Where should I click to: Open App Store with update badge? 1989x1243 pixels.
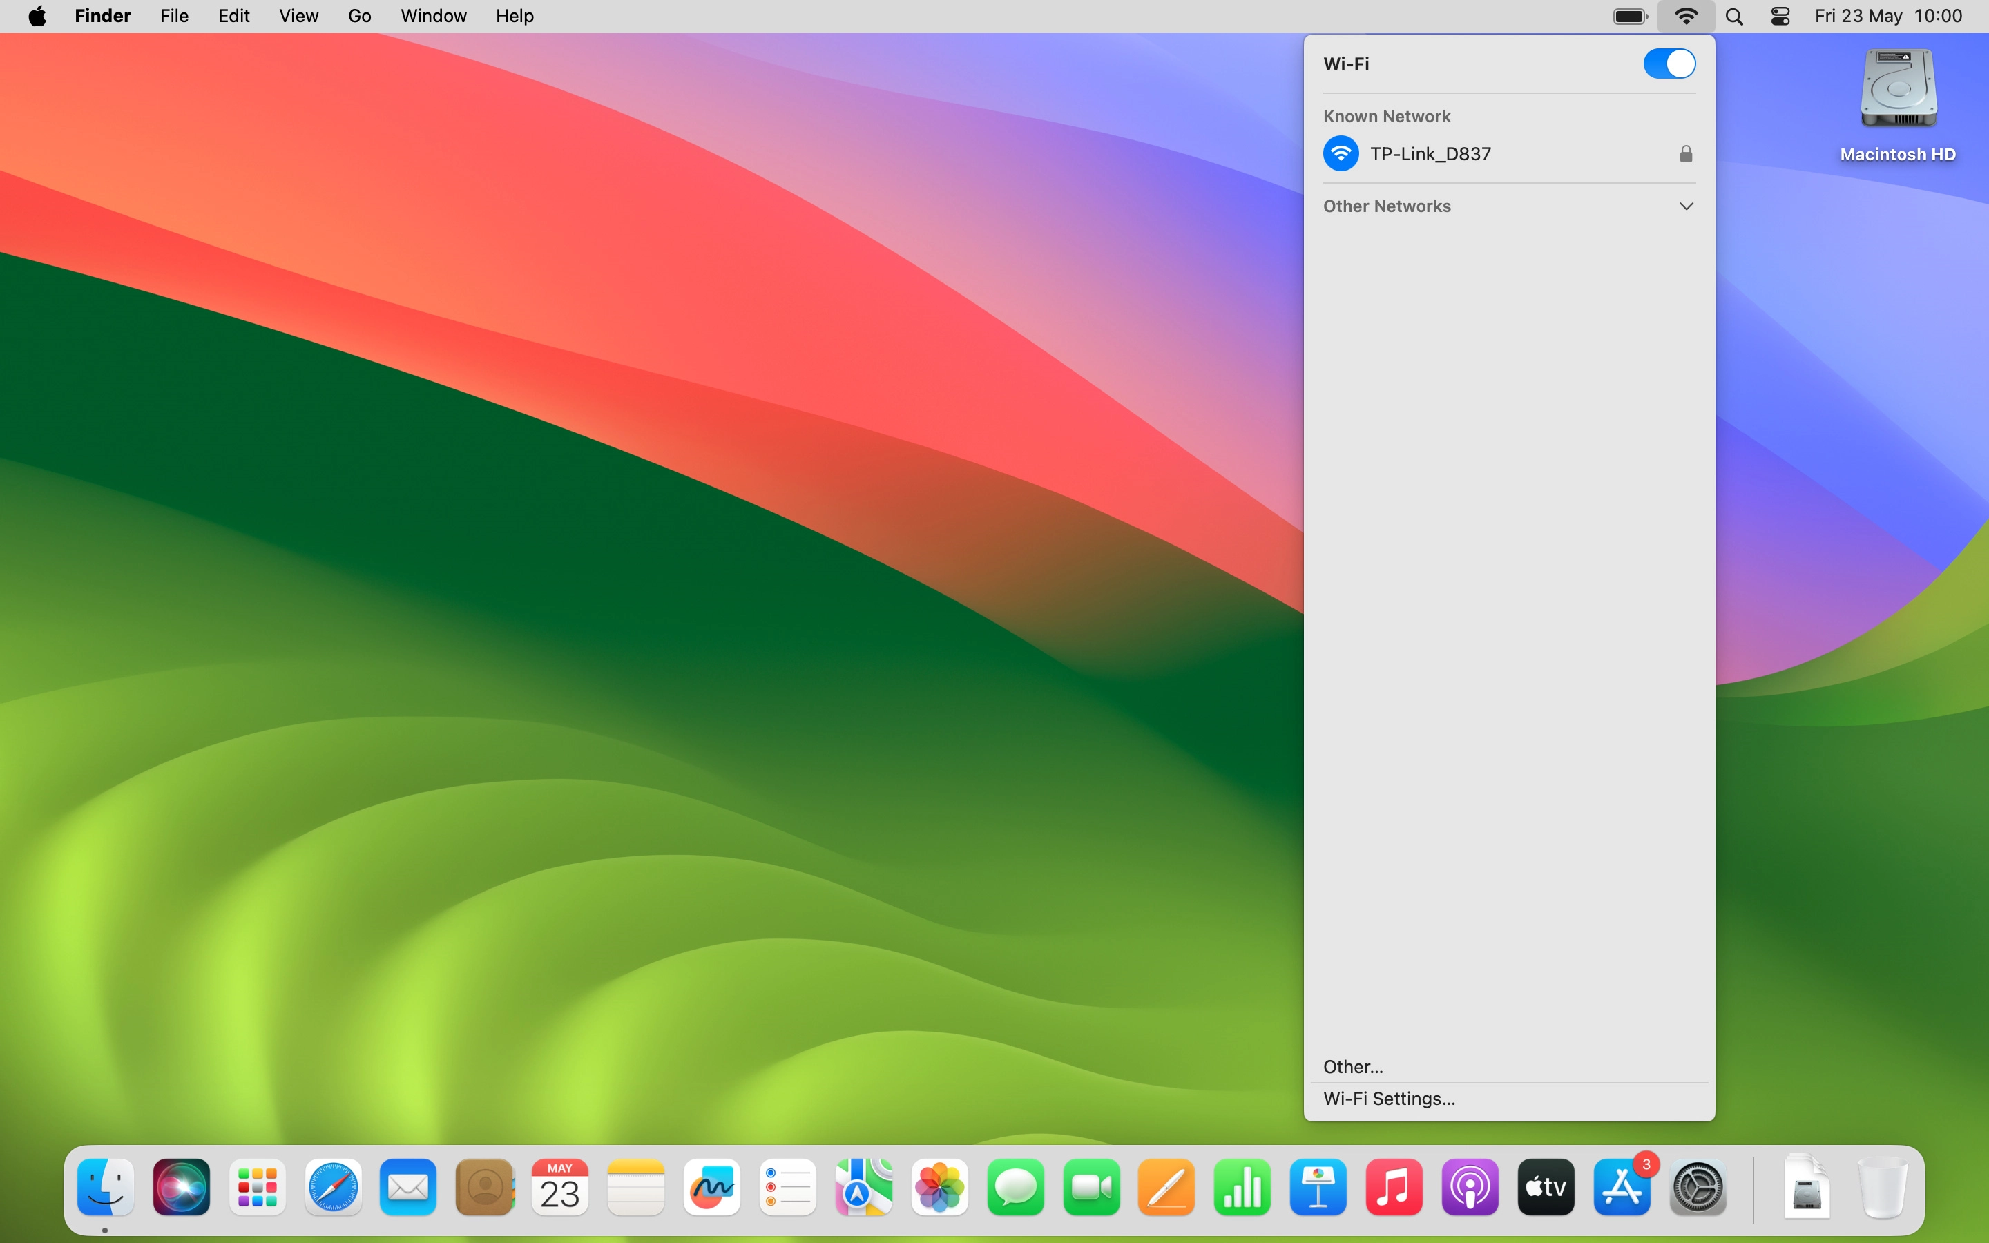(x=1622, y=1187)
